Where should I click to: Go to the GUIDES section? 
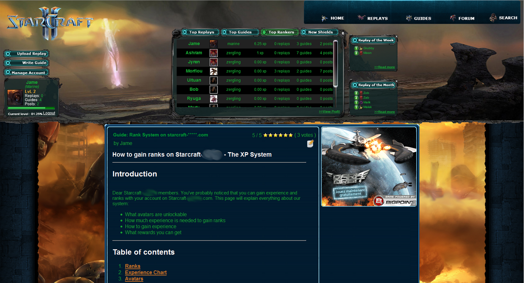coord(422,18)
